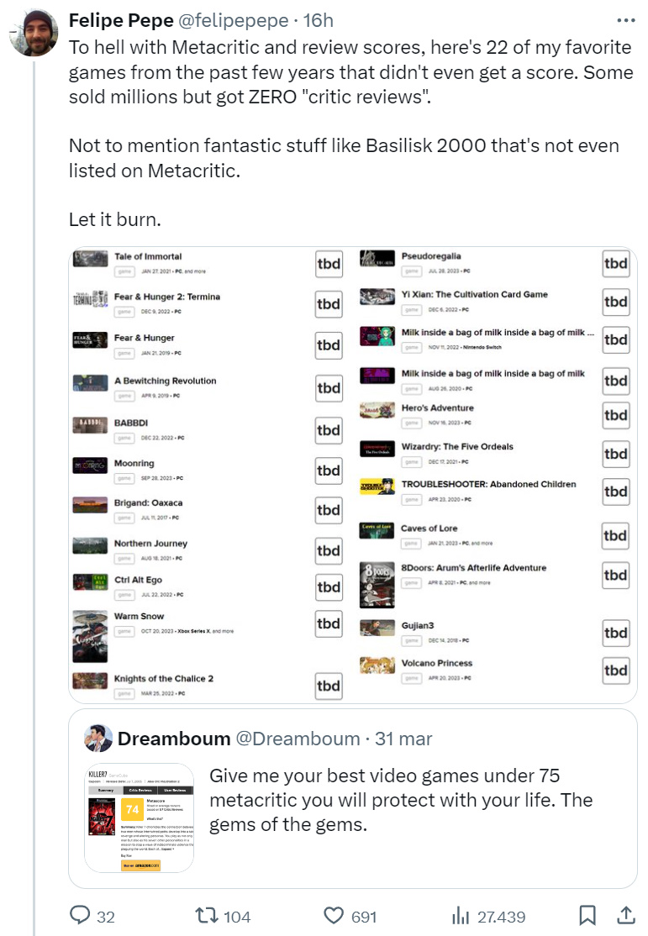Open the view analytics bar chart icon
Image resolution: width=648 pixels, height=936 pixels.
[461, 915]
